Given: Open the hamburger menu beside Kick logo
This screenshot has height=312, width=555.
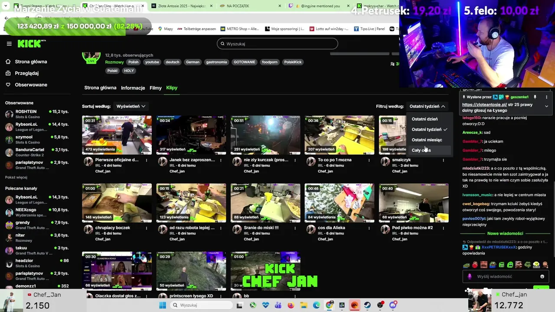Looking at the screenshot, I should click(x=9, y=44).
